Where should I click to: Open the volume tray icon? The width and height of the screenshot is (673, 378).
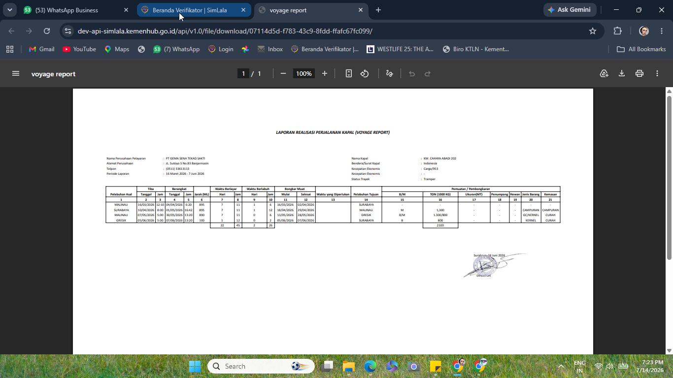point(610,366)
